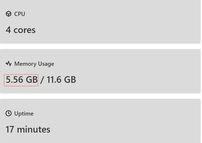Click the number 4 in CPU card
202x143 pixels.
[8, 30]
